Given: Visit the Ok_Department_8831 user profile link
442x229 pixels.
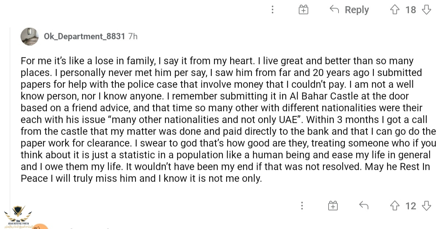Looking at the screenshot, I should pyautogui.click(x=84, y=36).
